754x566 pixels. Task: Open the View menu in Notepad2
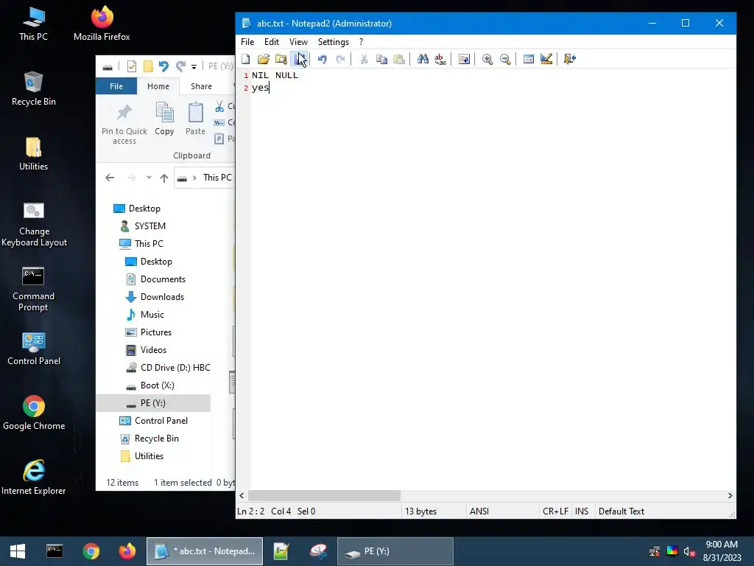click(298, 42)
